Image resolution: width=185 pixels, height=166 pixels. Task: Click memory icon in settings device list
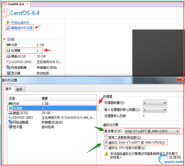10,104
